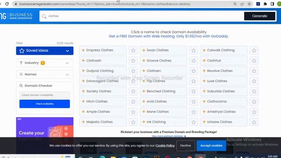Screen dimensions: 281x158
Task: Click the Check Domain Availability input
Action: [x=45, y=95]
